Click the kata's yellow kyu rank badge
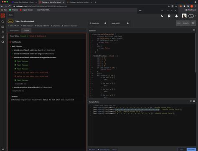This screenshot has height=151, width=198. [10, 21]
